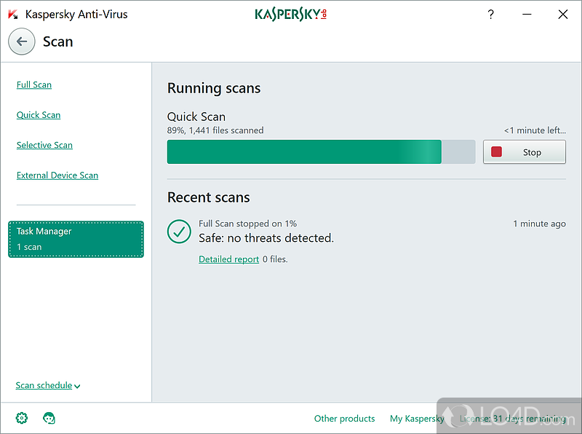Open the Selective Scan section
This screenshot has height=434, width=582.
click(x=44, y=145)
